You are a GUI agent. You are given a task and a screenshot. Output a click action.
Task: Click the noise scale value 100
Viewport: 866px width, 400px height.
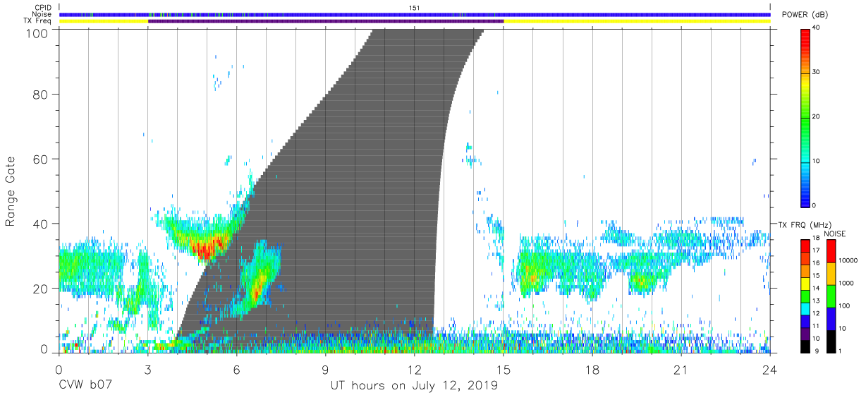point(843,306)
